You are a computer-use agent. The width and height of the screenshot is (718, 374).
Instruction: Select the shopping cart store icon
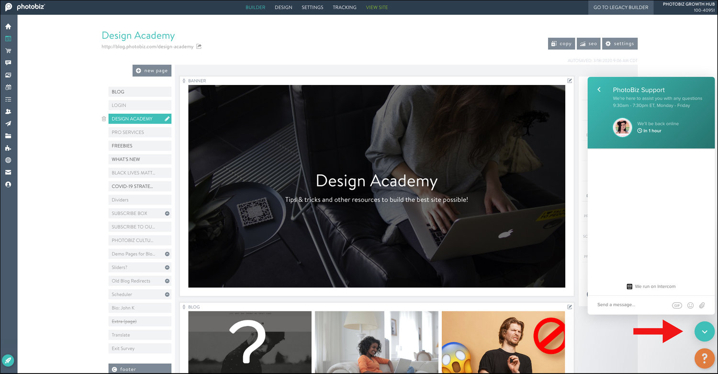point(8,51)
